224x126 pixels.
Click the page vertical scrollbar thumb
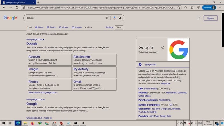223,30
